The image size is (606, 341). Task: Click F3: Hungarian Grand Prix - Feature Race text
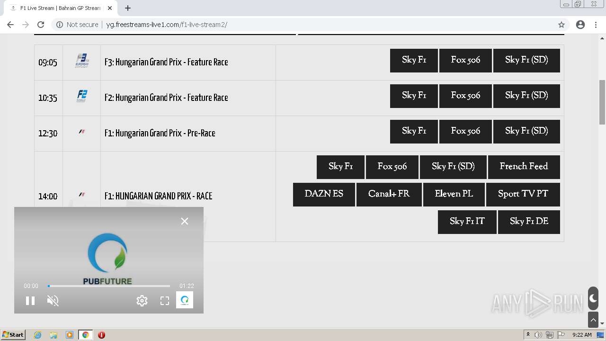[166, 62]
